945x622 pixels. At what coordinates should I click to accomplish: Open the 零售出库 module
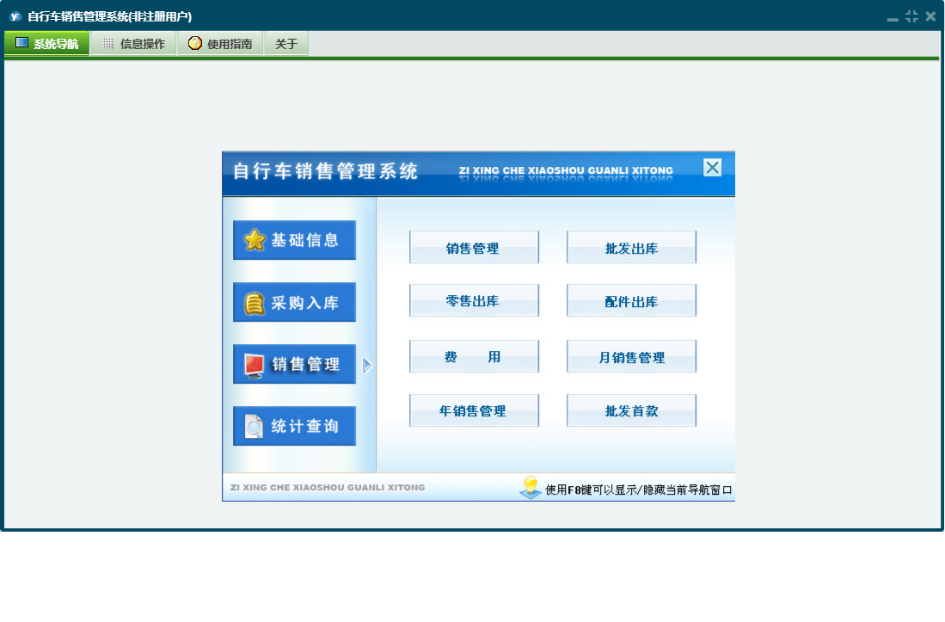[x=474, y=301]
